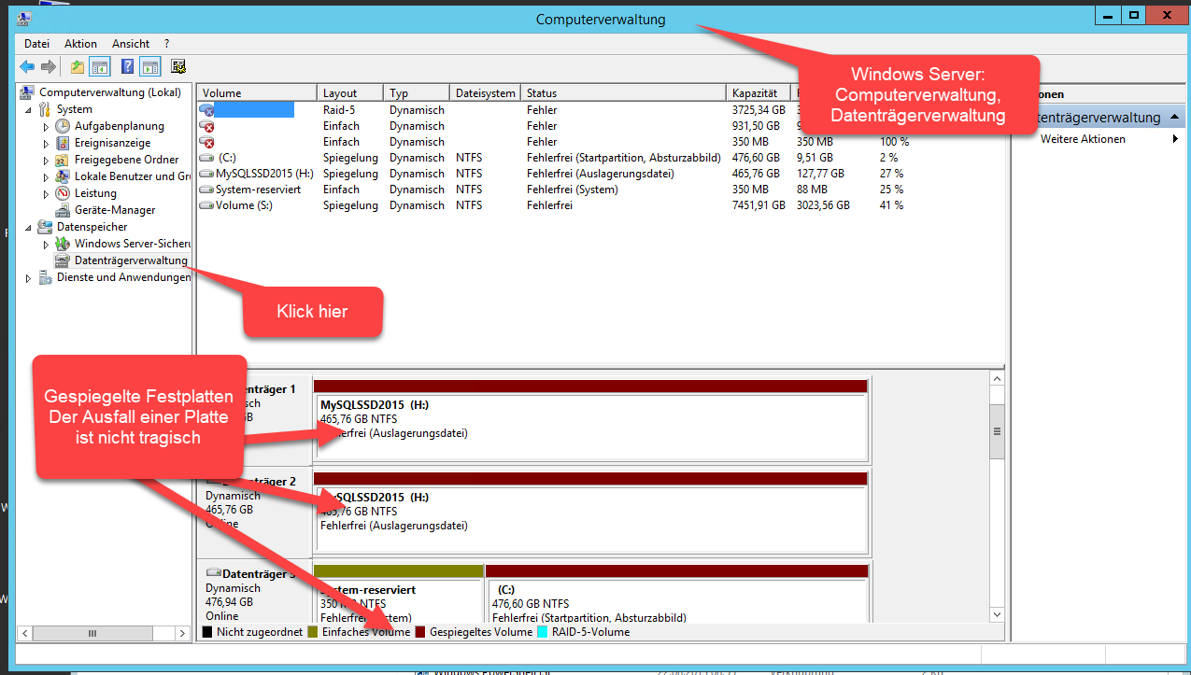Click the 7451,91 GB capacity cell
This screenshot has height=675, width=1191.
click(759, 205)
